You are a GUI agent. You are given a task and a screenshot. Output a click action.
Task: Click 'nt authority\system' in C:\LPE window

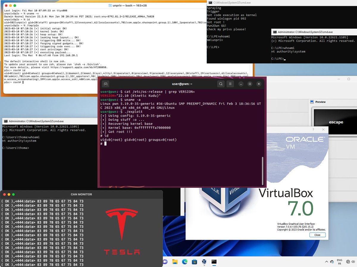[x=288, y=52]
